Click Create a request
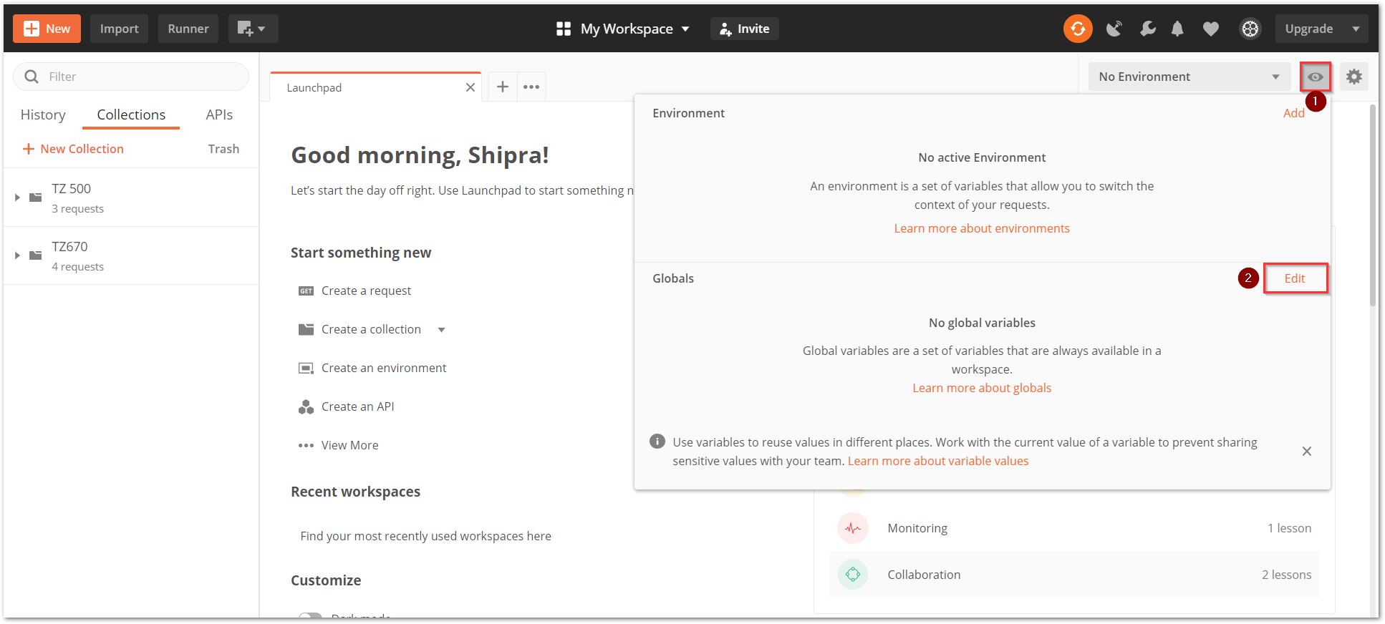This screenshot has width=1385, height=624. (x=366, y=291)
